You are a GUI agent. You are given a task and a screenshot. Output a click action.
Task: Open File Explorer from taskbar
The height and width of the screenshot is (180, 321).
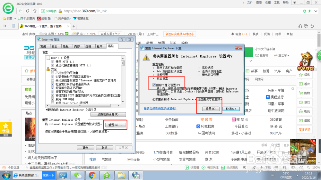[x=121, y=175]
